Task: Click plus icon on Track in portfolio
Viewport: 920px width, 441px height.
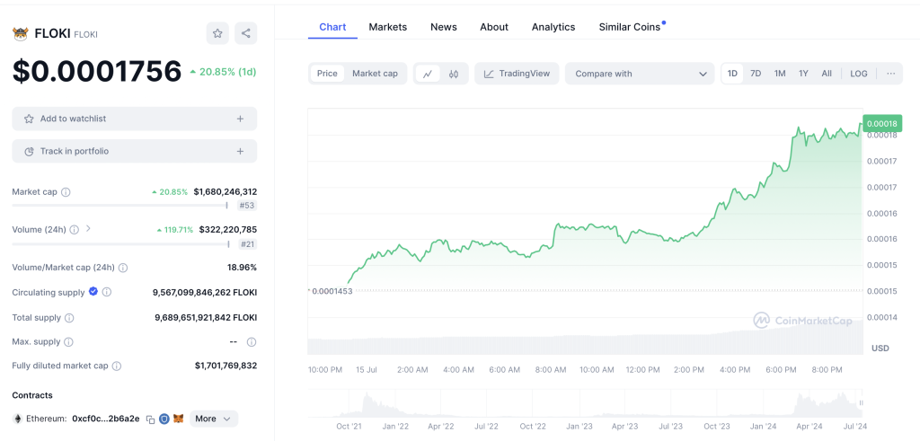Action: (x=240, y=151)
